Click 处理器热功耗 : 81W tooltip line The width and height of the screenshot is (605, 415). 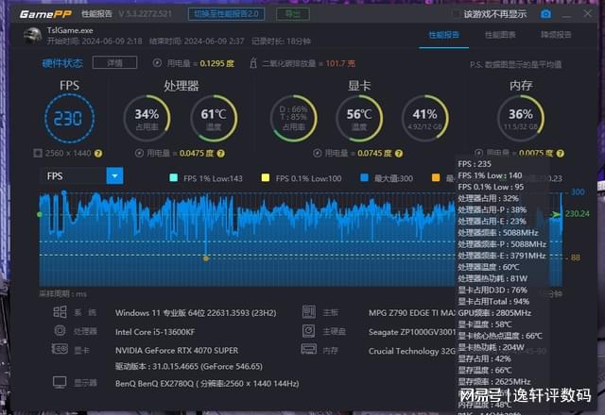pyautogui.click(x=493, y=278)
